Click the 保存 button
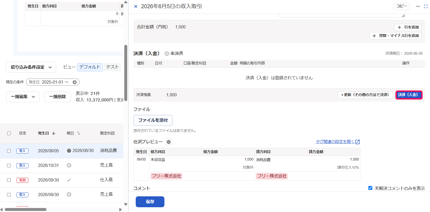Viewport: 430px width, 212px height. tap(150, 202)
